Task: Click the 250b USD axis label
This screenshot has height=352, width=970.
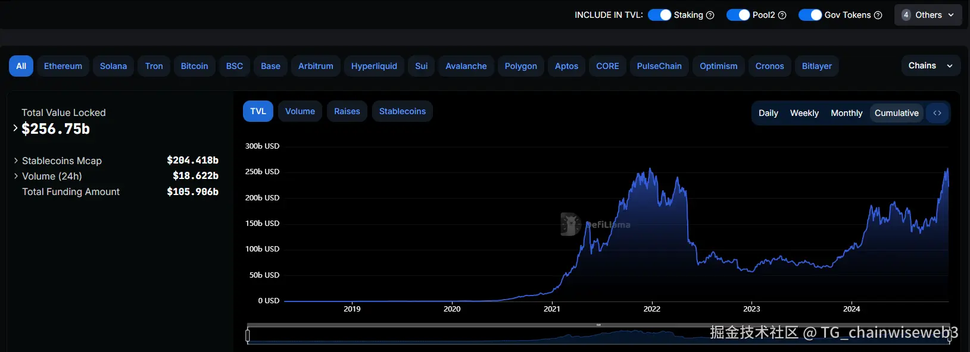Action: tap(263, 172)
